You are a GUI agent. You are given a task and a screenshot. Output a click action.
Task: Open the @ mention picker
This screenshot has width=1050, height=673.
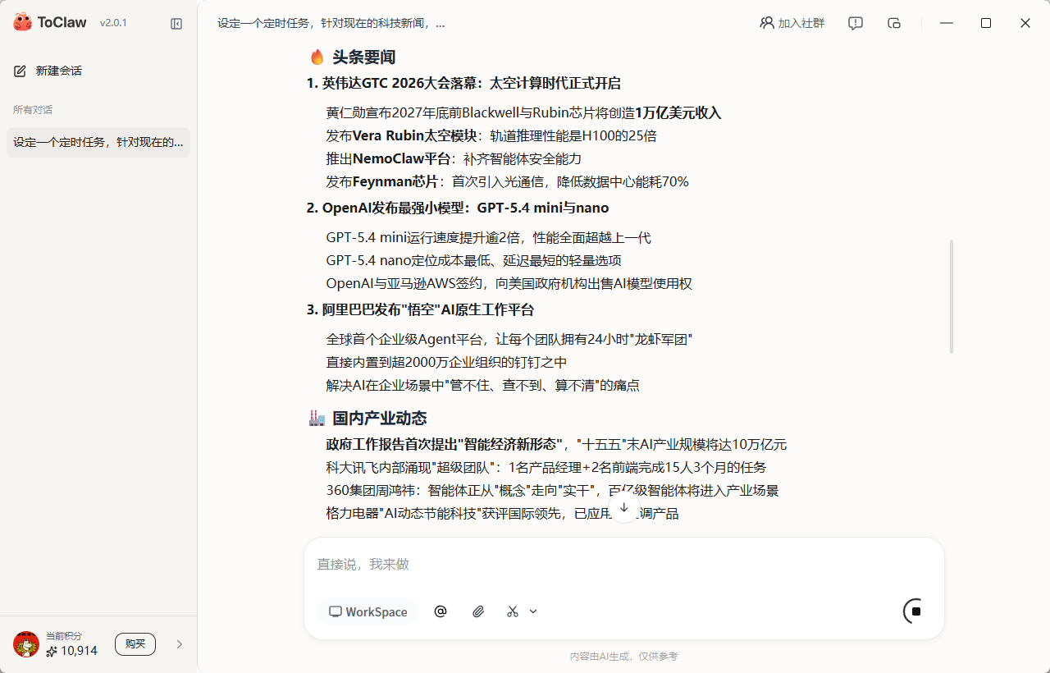pyautogui.click(x=441, y=611)
